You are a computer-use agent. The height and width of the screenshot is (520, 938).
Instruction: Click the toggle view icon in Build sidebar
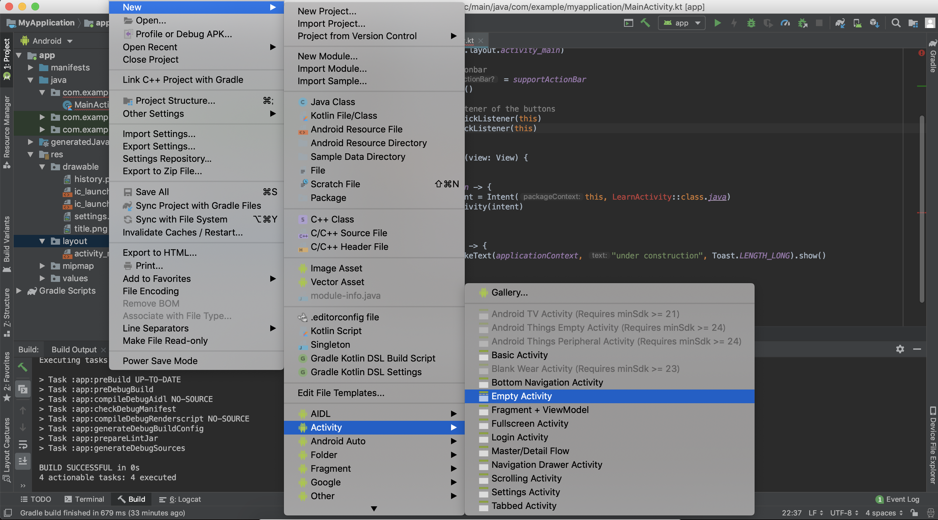click(x=23, y=390)
